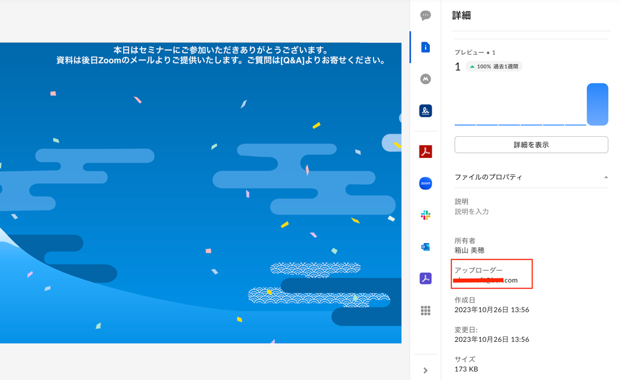Click the 100% 過去1週間 trend badge
Viewport: 620px width, 380px height.
tap(493, 67)
